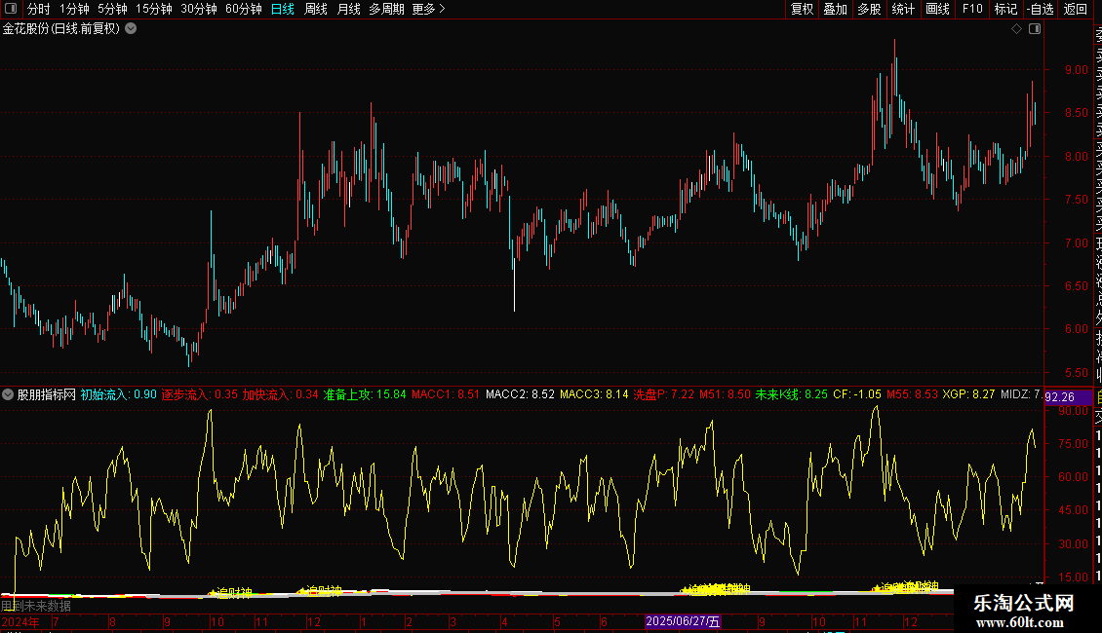
Task: Expand the 更多 periods menu
Action: pos(429,9)
